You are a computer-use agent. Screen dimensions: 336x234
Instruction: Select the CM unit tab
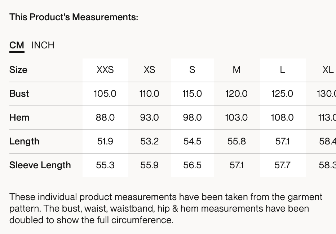(x=17, y=45)
